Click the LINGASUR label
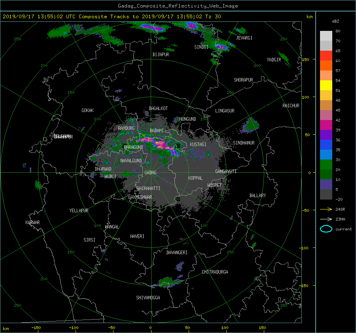Image resolution: width=356 pixels, height=333 pixels. 225,111
